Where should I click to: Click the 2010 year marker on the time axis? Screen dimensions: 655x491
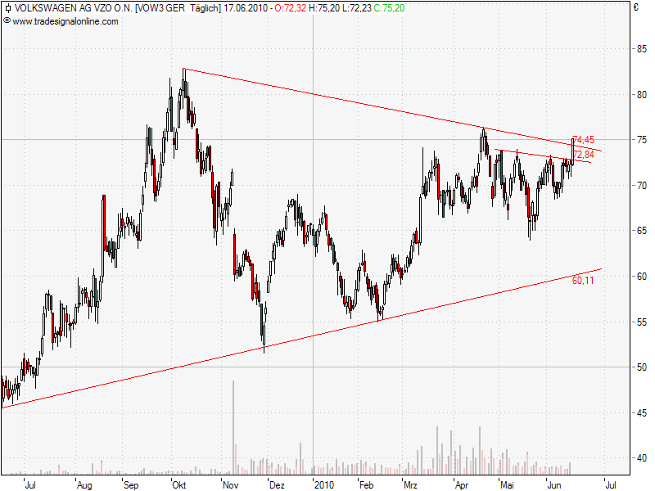point(324,484)
